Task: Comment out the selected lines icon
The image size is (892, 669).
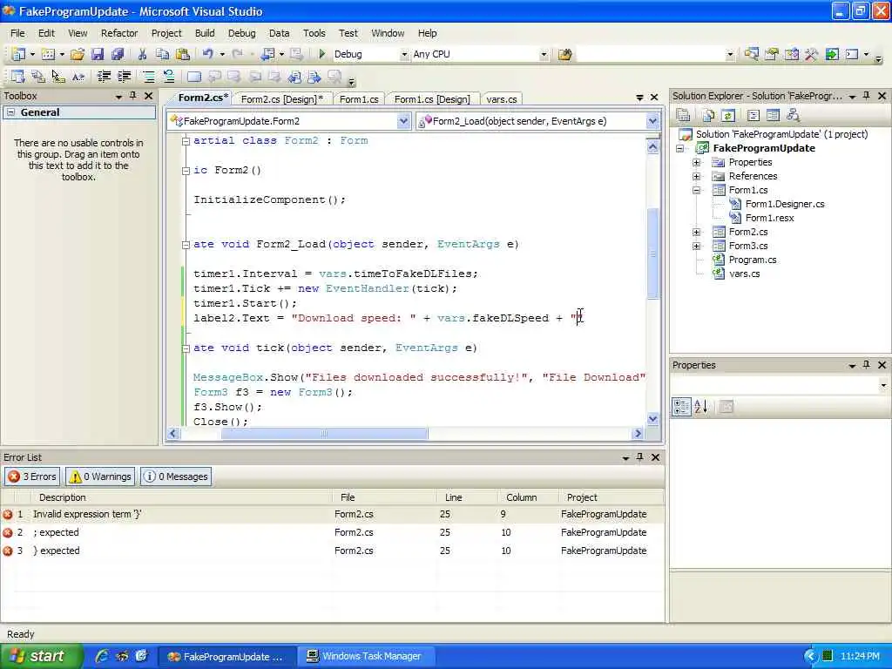Action: [148, 77]
